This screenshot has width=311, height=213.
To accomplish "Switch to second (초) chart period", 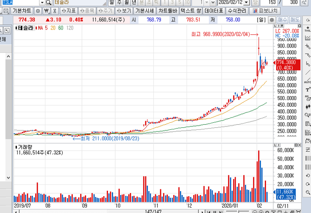I will 149,3.
